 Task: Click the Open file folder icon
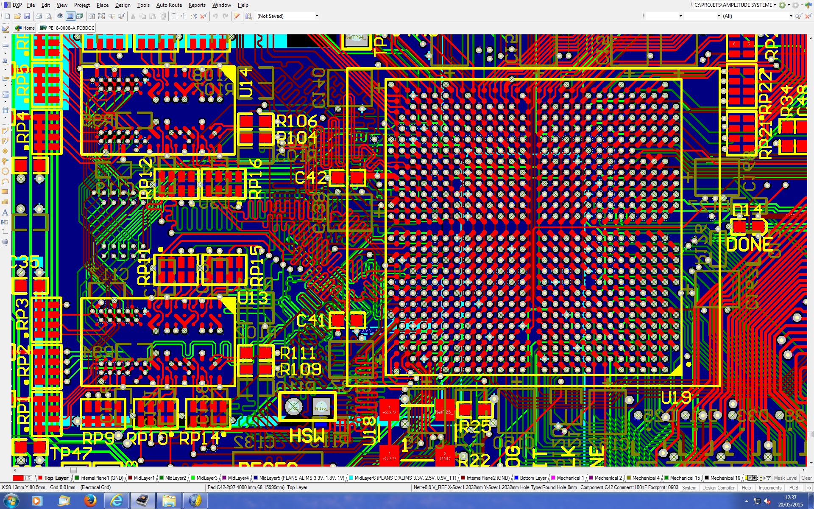coord(17,16)
